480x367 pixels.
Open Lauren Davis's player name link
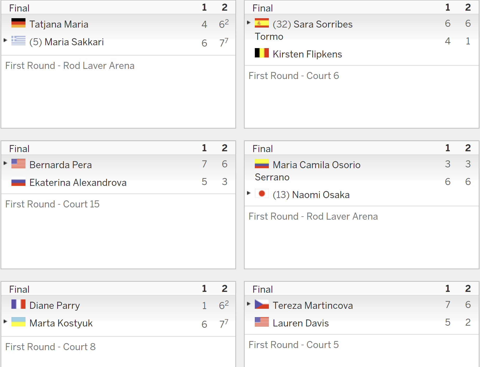pyautogui.click(x=301, y=323)
